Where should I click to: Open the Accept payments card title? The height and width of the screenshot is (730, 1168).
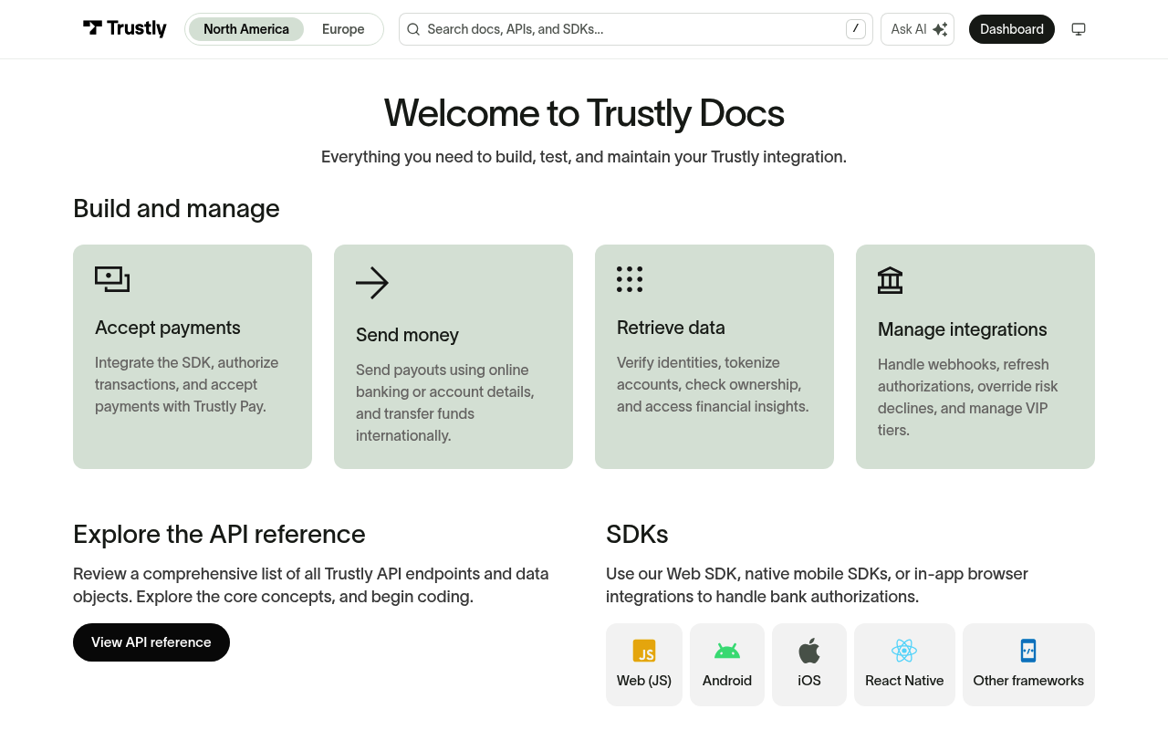[168, 328]
